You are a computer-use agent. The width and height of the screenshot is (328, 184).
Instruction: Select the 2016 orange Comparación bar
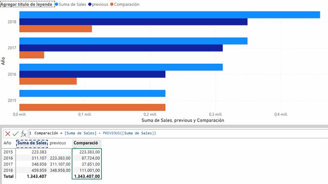pos(48,81)
